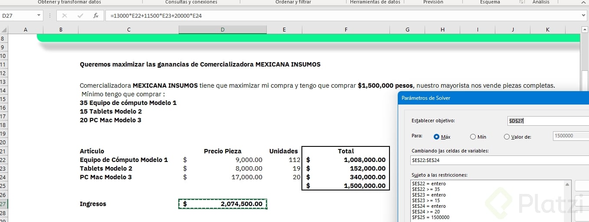
Task: Click cell PC Mac Modelo 3 in table
Action: coord(128,177)
